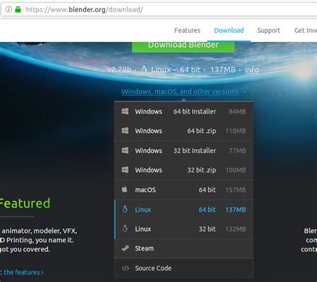317x282 pixels.
Task: Select Windows 32 bit Installer 77MB
Action: pyautogui.click(x=184, y=150)
